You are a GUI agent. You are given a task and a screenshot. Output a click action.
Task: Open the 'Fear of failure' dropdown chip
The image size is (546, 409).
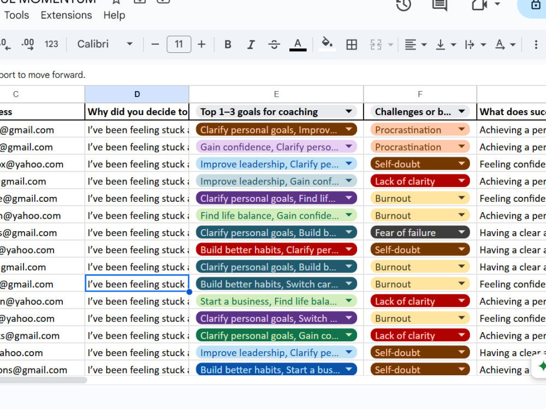[x=420, y=233]
